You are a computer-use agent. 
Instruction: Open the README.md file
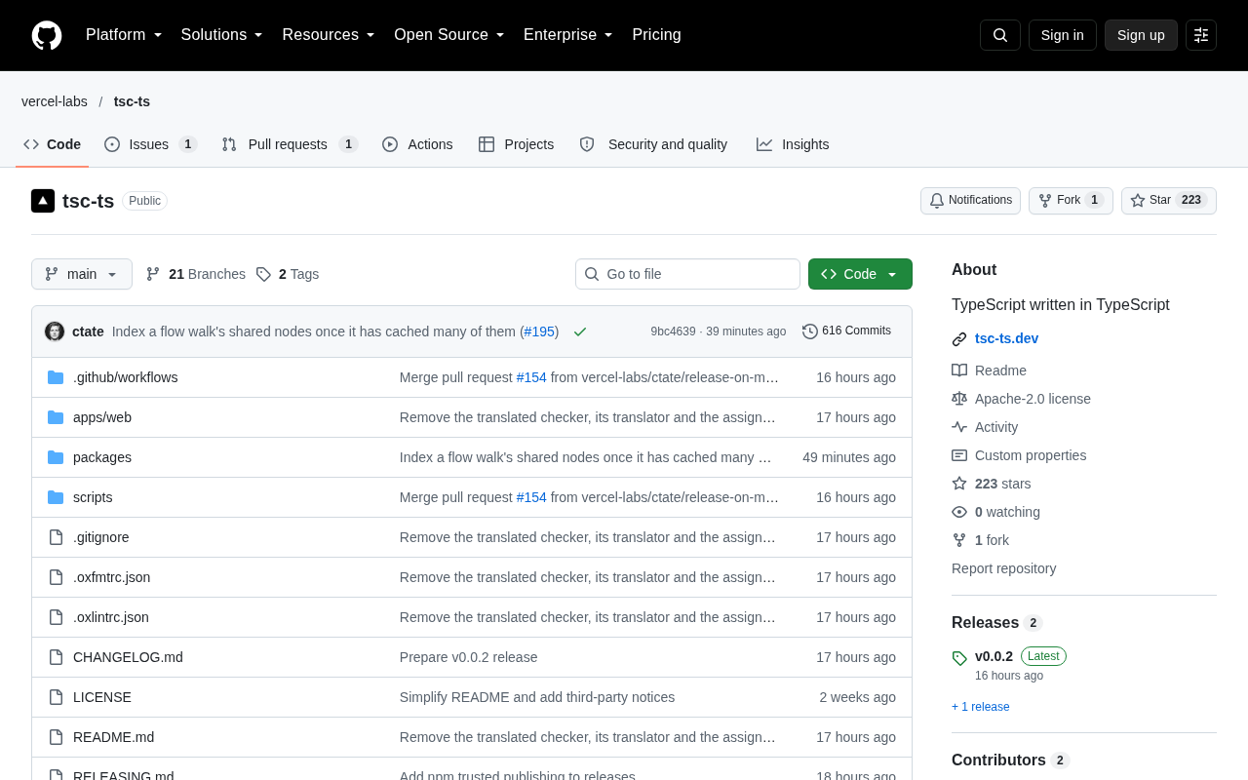pyautogui.click(x=113, y=737)
